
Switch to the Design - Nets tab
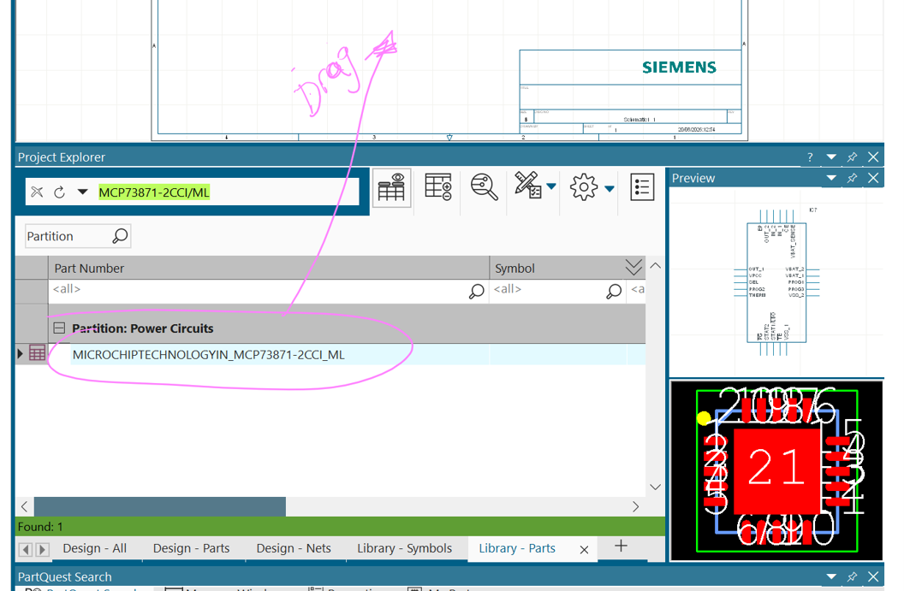(294, 548)
